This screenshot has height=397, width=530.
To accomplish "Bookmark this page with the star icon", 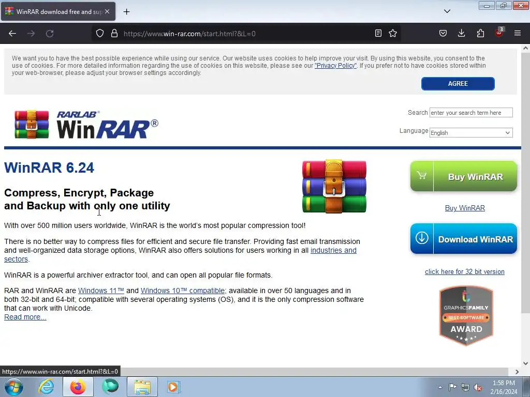I will [x=393, y=34].
